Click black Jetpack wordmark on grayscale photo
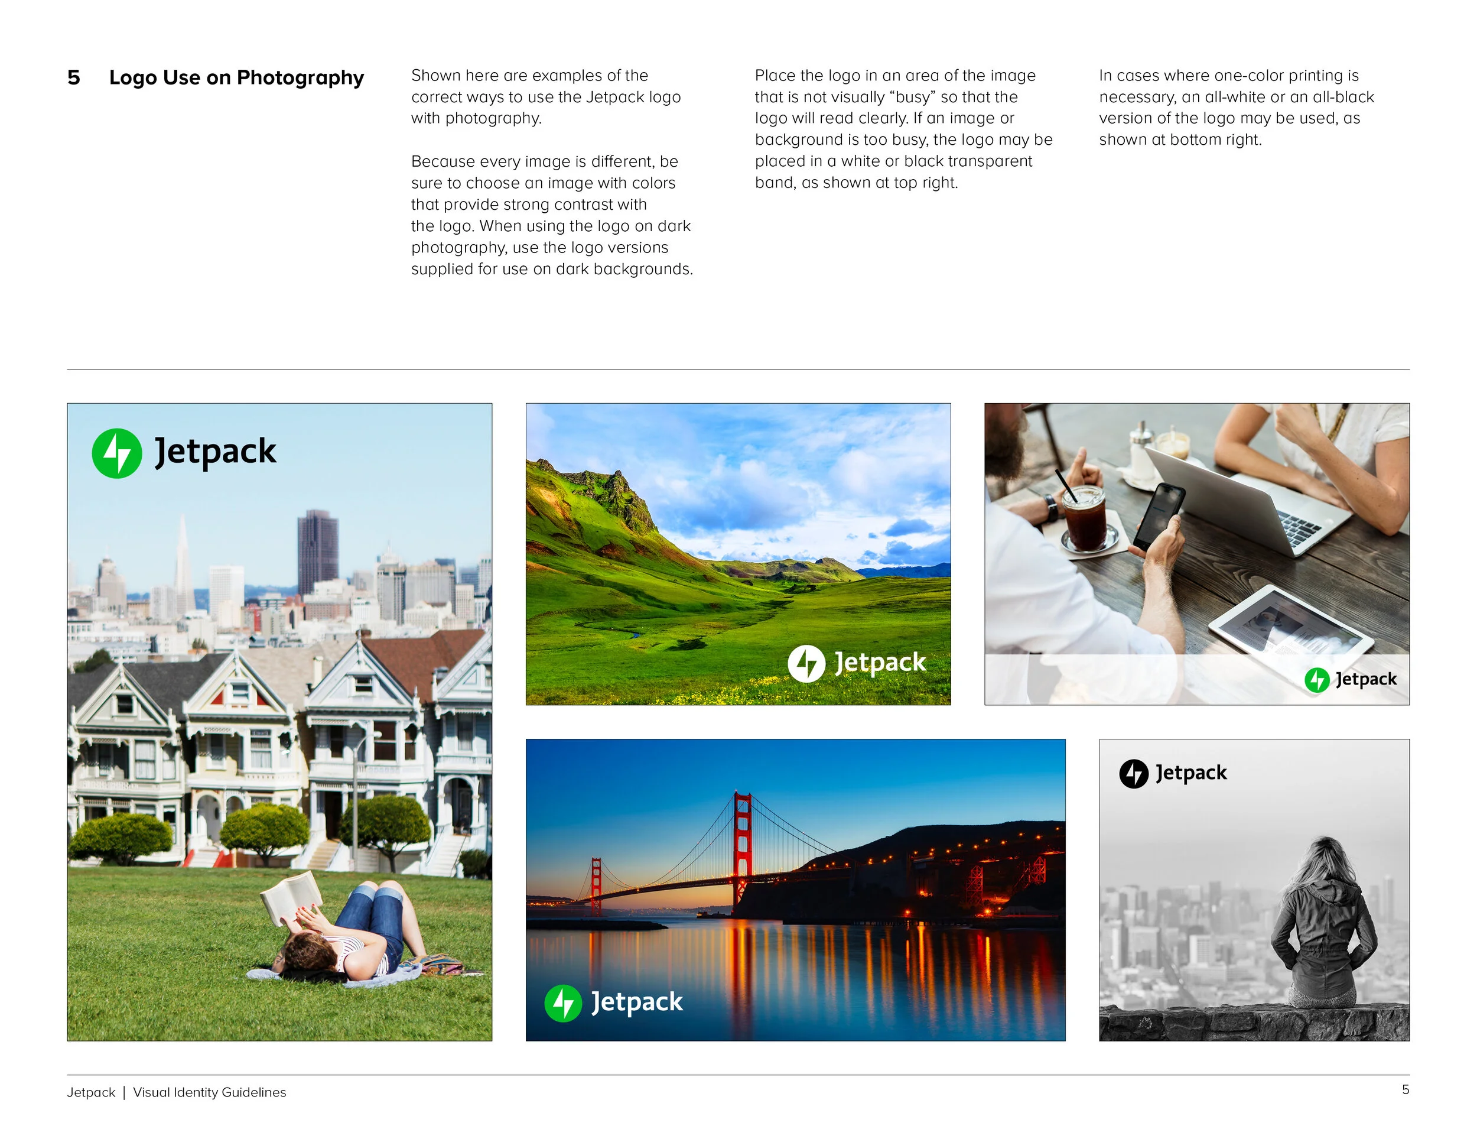The image size is (1477, 1142). pyautogui.click(x=1191, y=773)
